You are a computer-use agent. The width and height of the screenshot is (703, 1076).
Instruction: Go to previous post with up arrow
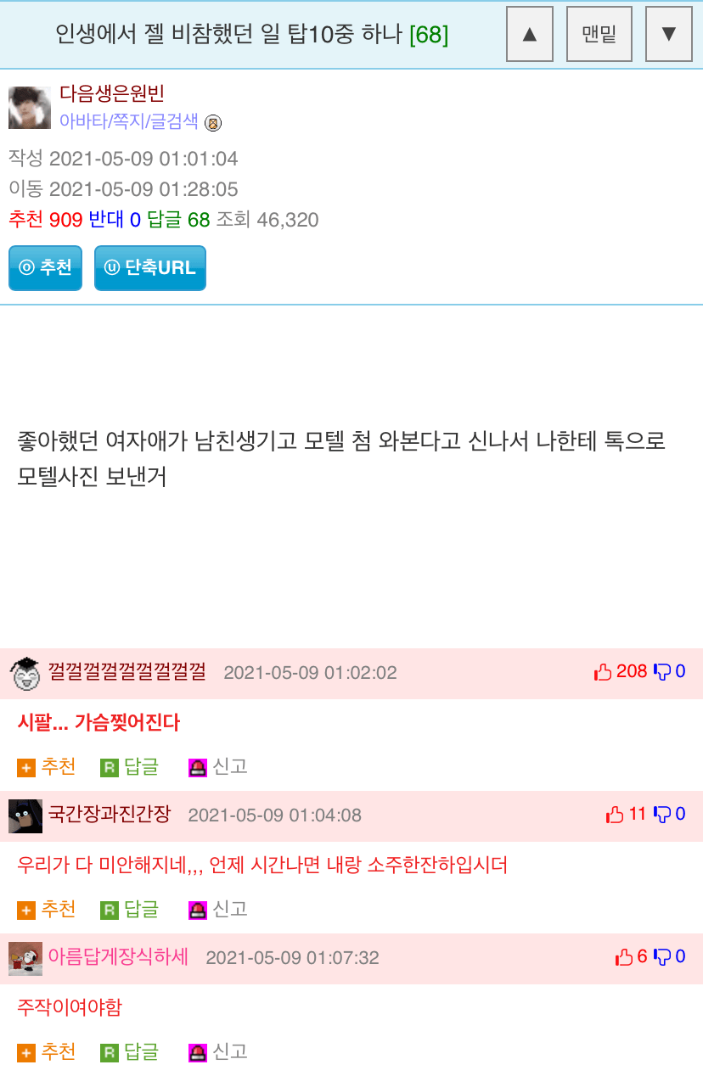pos(530,34)
